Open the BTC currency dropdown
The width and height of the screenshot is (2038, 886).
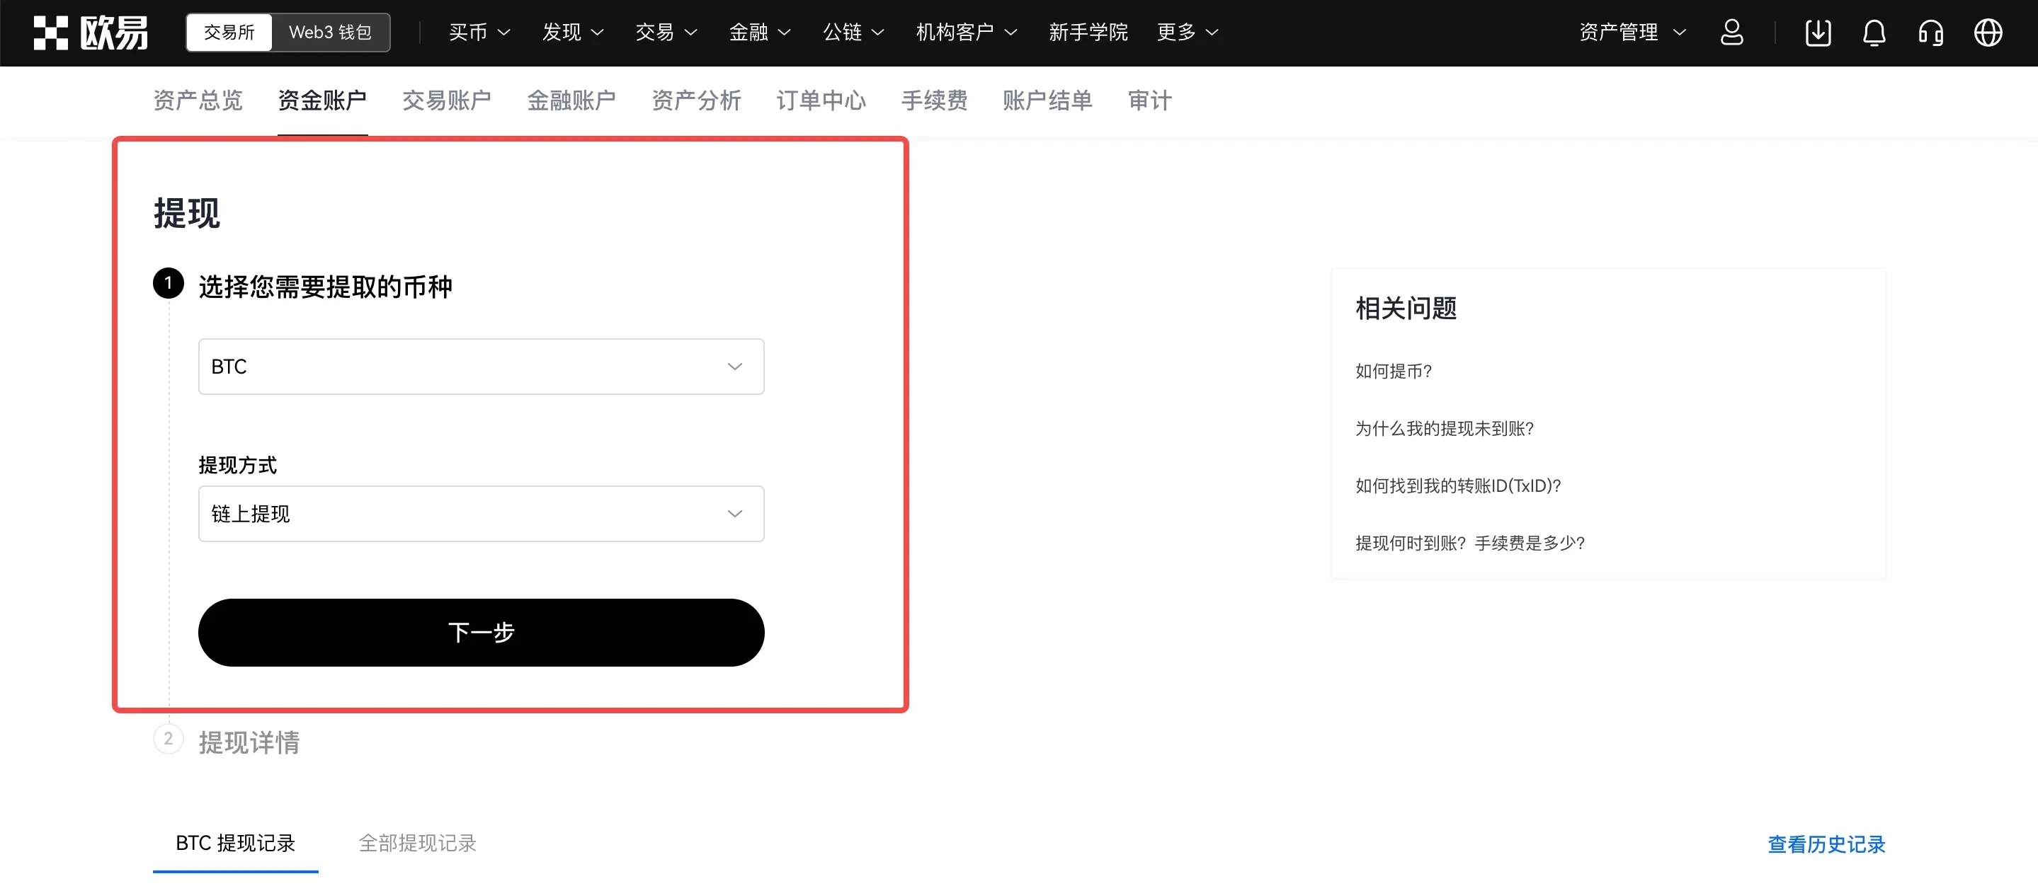tap(481, 366)
